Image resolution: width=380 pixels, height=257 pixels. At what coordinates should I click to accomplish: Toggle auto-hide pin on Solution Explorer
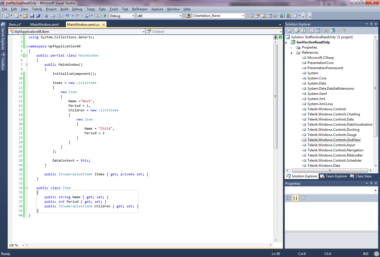(371, 24)
